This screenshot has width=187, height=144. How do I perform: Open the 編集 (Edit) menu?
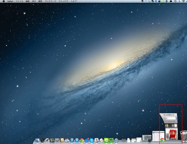(28, 2)
